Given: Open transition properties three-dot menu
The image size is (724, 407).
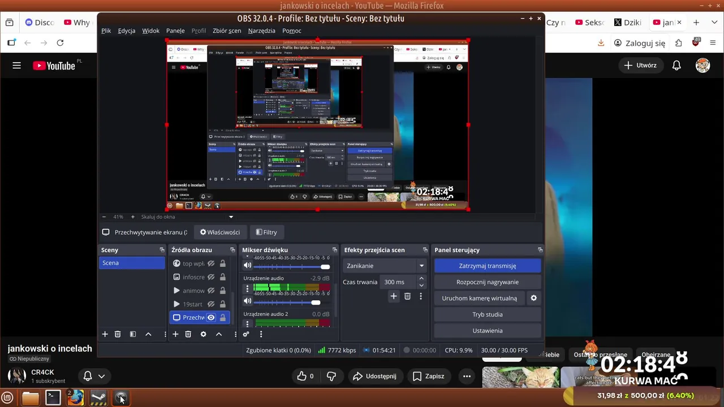Looking at the screenshot, I should (x=420, y=296).
